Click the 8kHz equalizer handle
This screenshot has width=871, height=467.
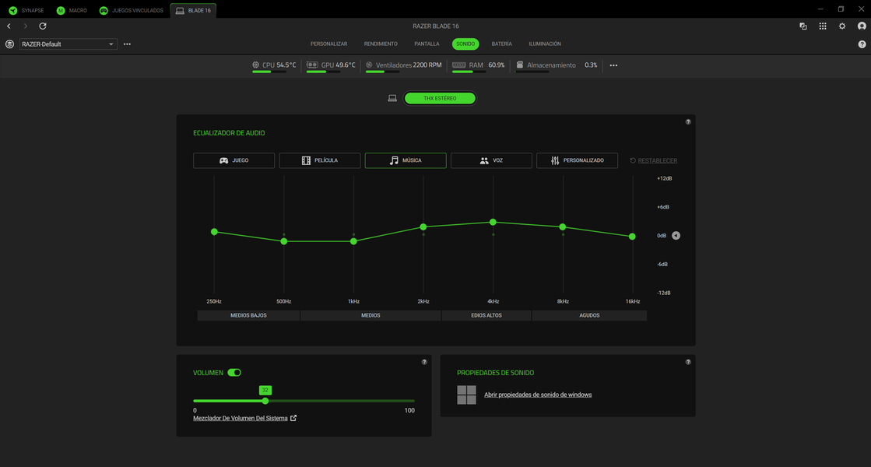click(563, 227)
